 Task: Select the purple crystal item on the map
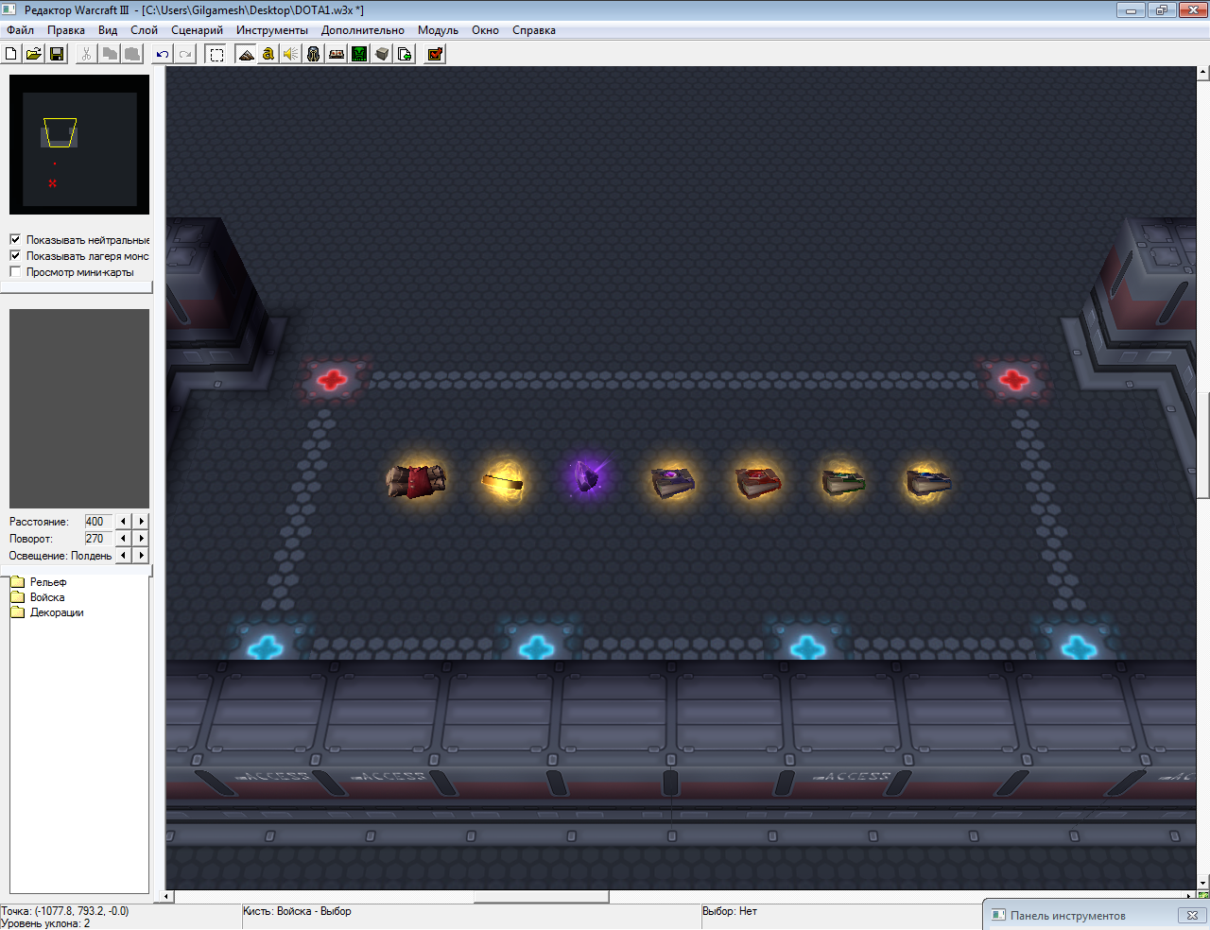coord(587,476)
